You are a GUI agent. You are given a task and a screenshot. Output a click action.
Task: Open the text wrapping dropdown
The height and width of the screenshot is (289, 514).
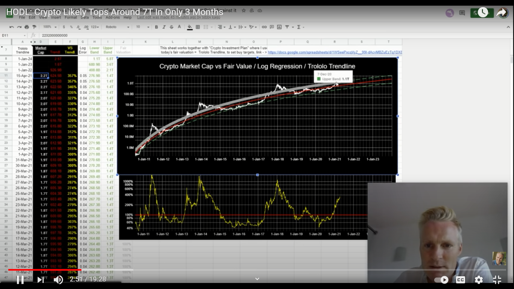242,27
